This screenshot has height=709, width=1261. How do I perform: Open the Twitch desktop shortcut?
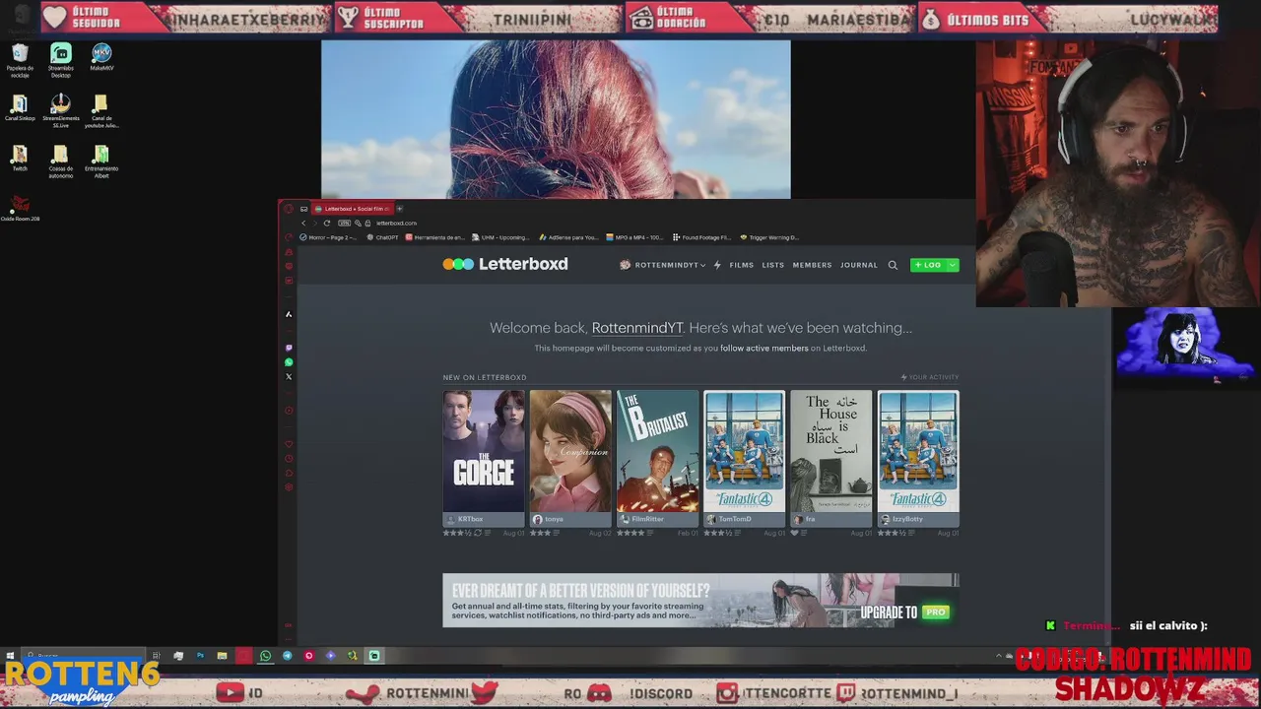point(20,159)
